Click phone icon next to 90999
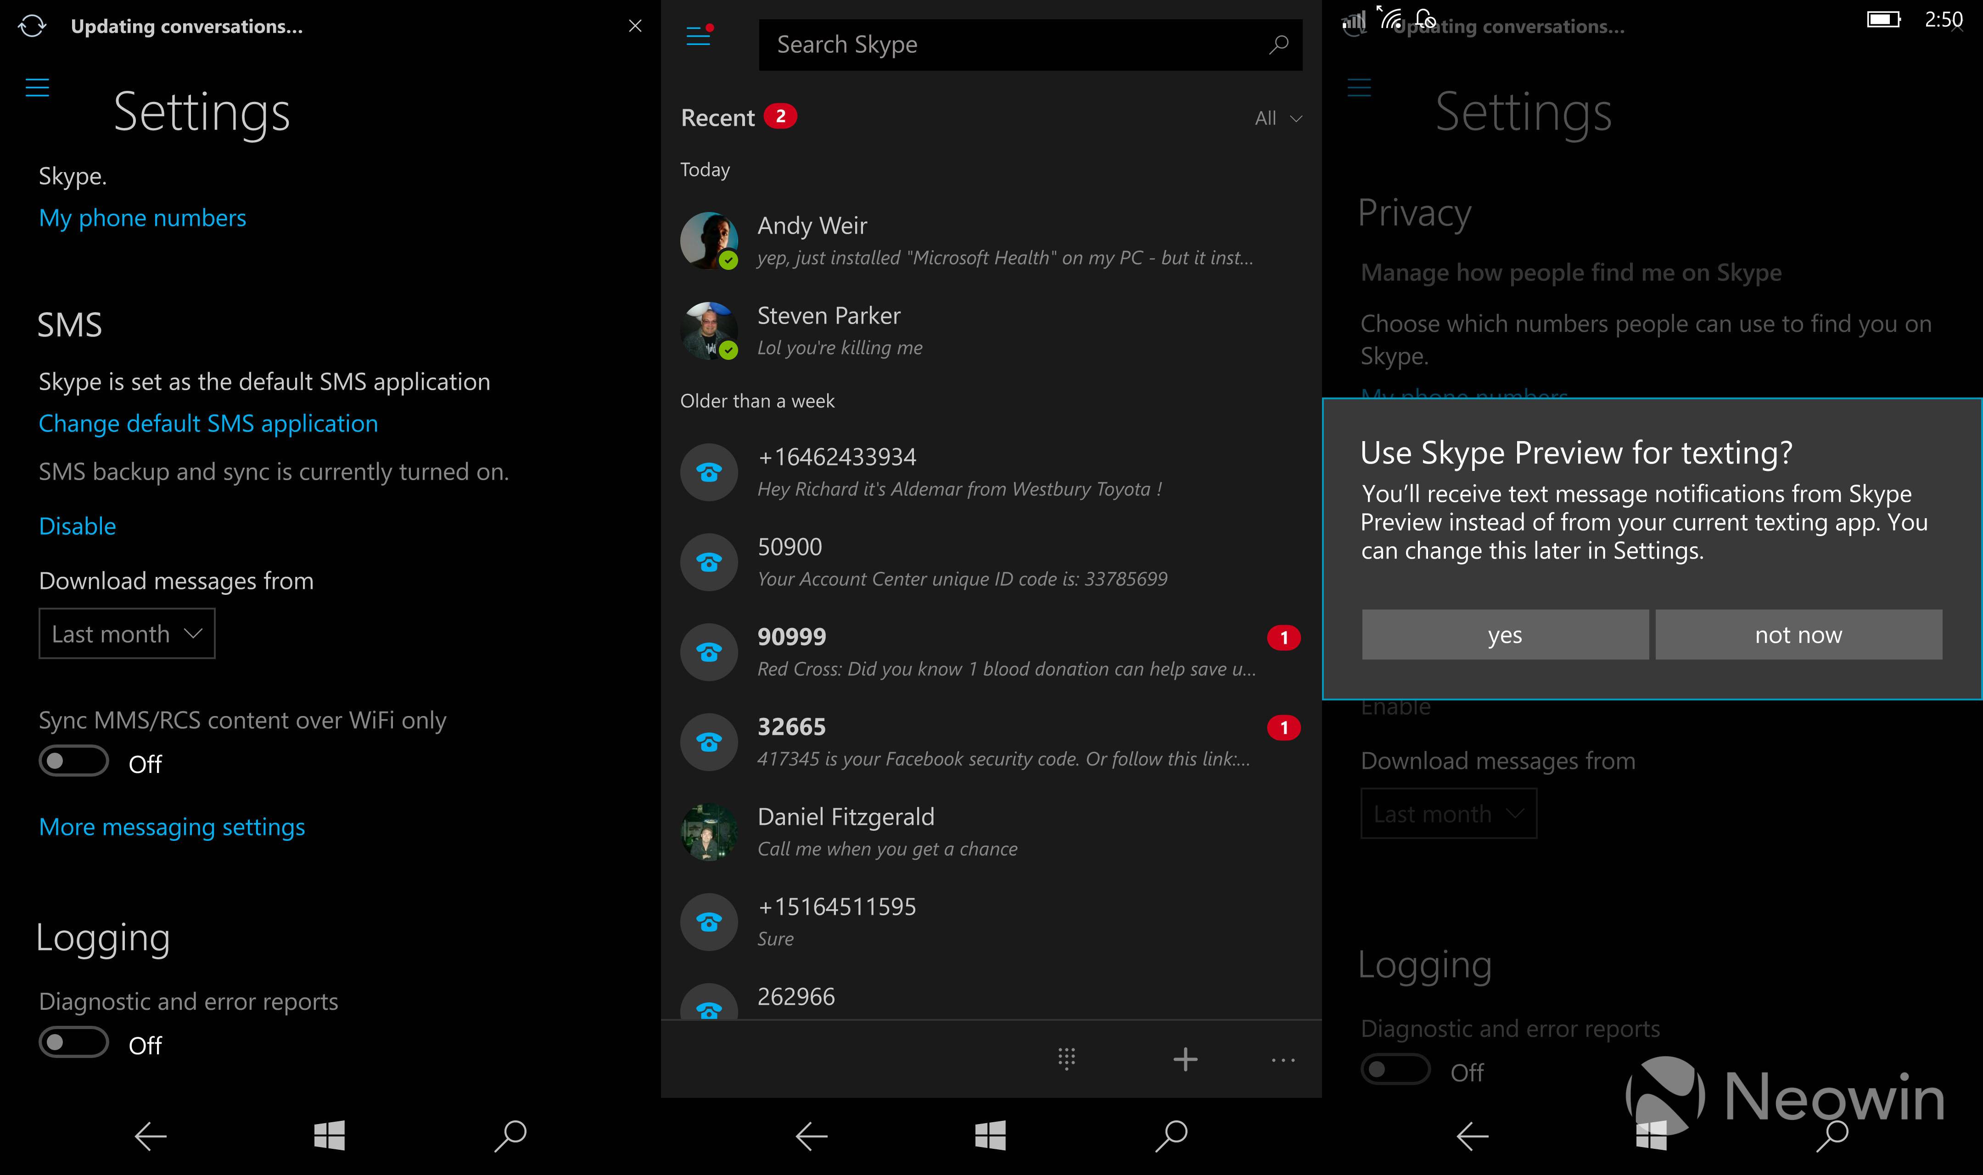1983x1175 pixels. (x=709, y=652)
